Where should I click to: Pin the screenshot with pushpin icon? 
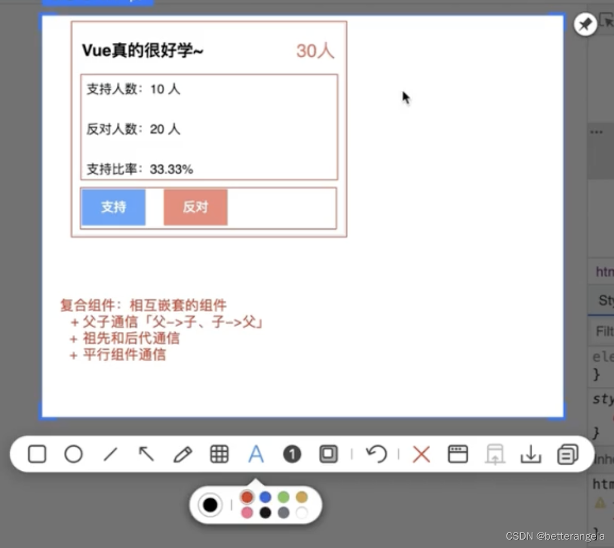click(585, 24)
